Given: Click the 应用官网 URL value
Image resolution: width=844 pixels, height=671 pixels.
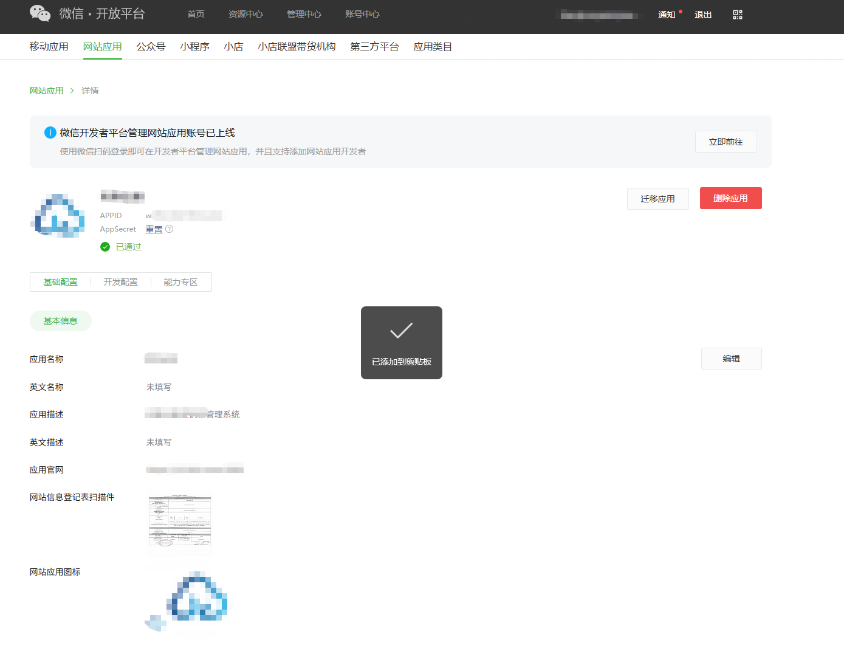Looking at the screenshot, I should 194,469.
